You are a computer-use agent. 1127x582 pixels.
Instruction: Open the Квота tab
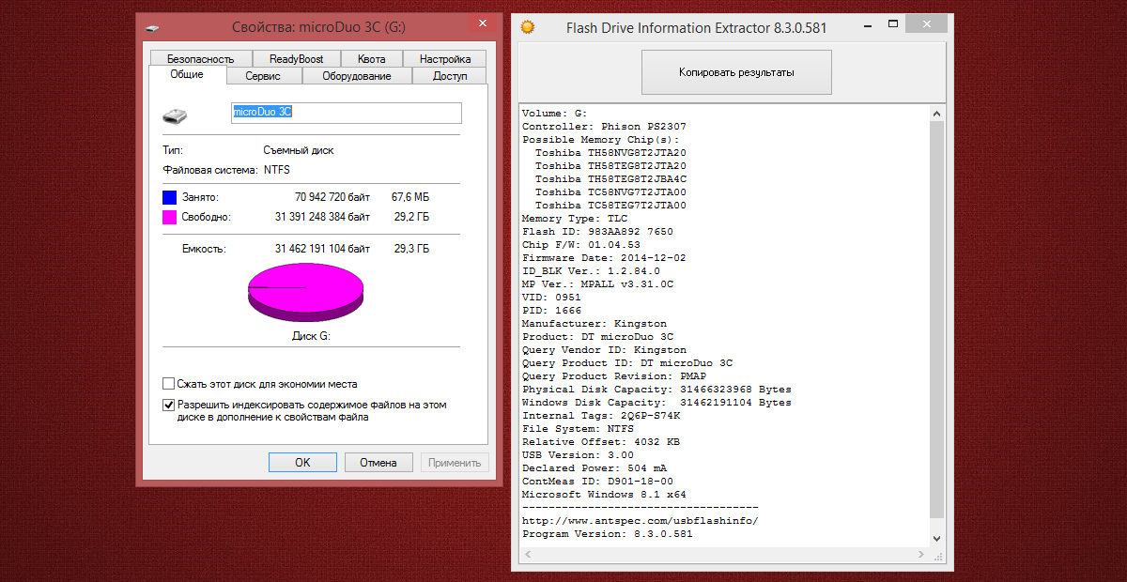pyautogui.click(x=371, y=58)
